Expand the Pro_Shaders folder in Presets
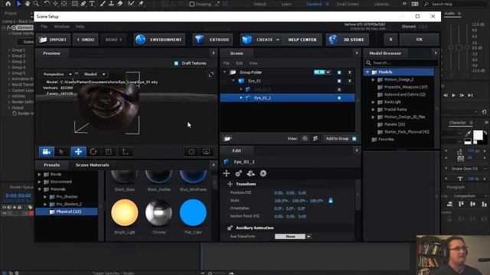 click(45, 197)
